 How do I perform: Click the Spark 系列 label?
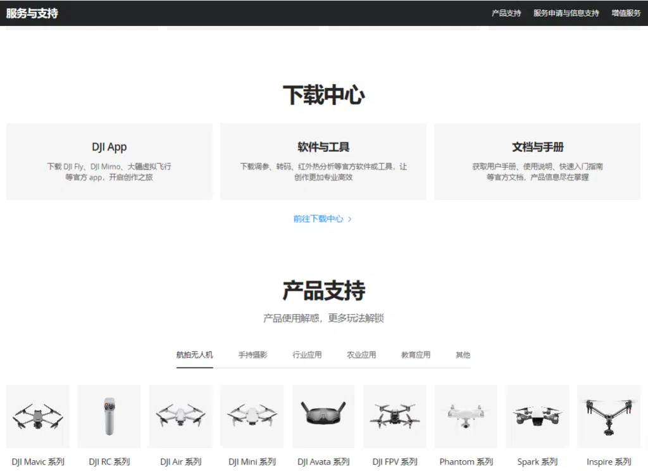[x=538, y=462]
